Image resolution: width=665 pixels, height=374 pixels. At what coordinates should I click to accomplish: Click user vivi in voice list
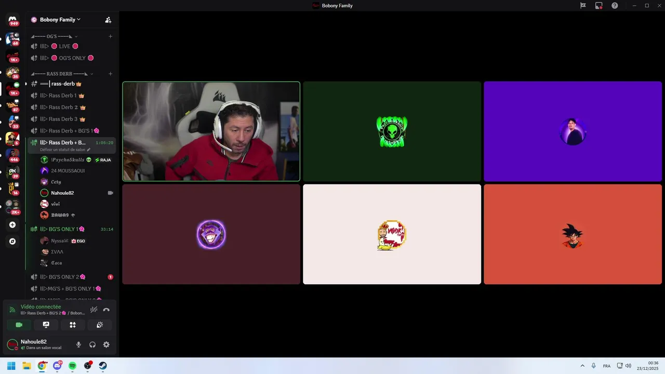coord(77,204)
